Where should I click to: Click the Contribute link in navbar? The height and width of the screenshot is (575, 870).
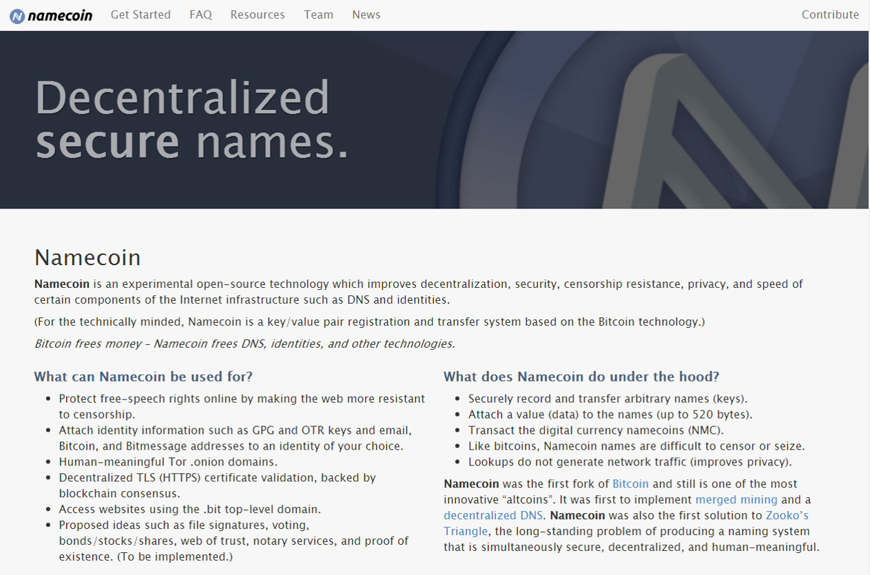tap(830, 14)
